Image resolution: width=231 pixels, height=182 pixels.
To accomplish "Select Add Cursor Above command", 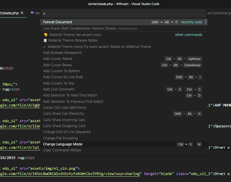I will (x=123, y=59).
